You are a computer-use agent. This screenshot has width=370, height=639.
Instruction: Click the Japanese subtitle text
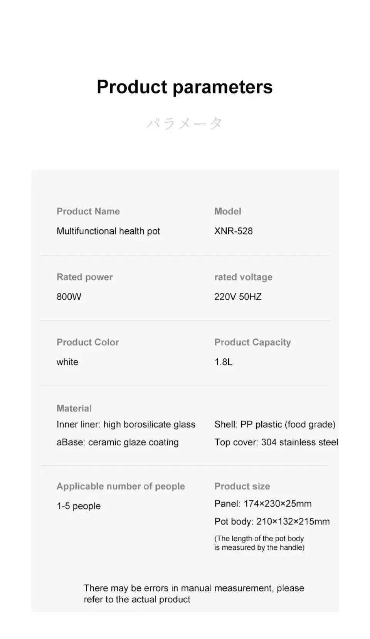coord(184,123)
